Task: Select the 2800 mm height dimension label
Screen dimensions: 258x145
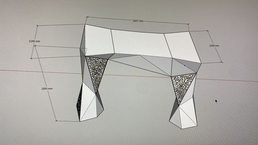Action: 47,89
